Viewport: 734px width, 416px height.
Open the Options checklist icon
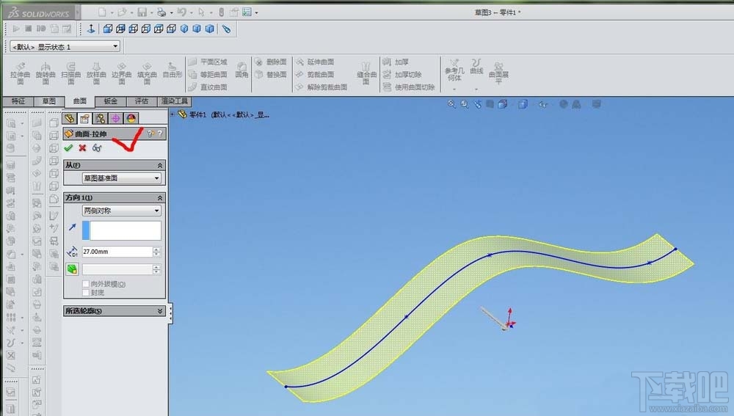click(x=247, y=12)
